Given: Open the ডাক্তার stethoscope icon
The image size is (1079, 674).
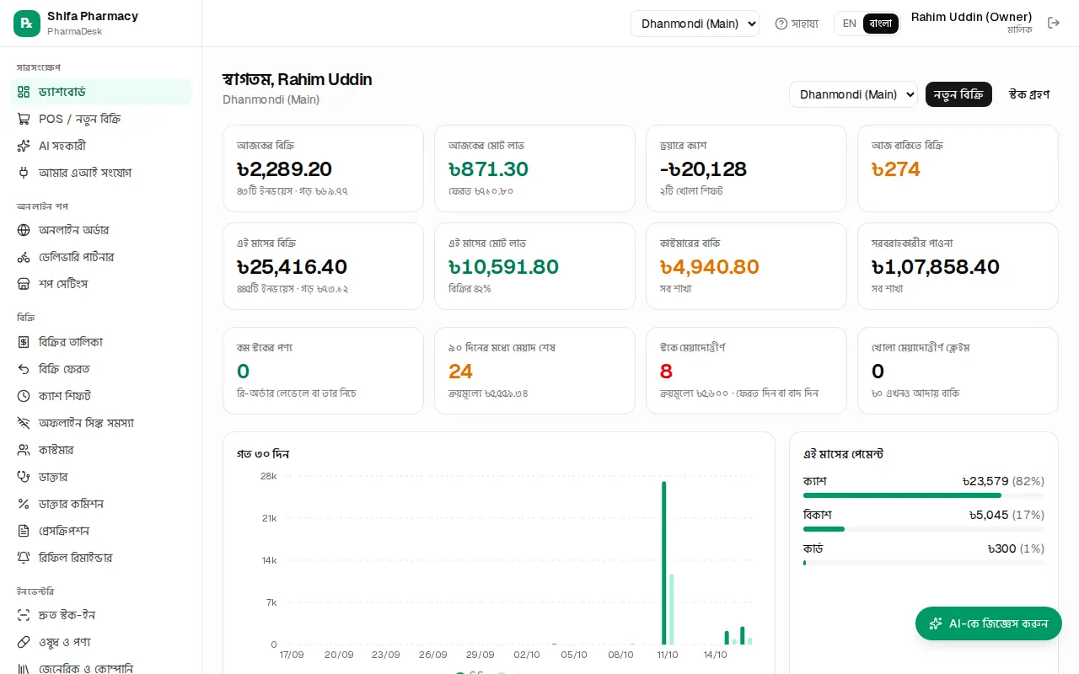Looking at the screenshot, I should pos(24,477).
